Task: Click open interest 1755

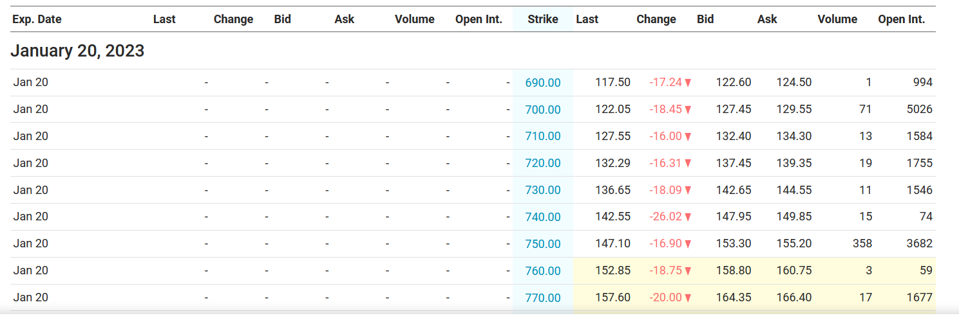Action: [920, 163]
